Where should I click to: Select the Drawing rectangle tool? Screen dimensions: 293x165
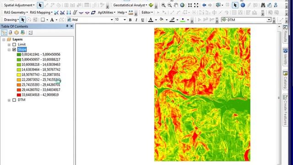pyautogui.click(x=43, y=20)
